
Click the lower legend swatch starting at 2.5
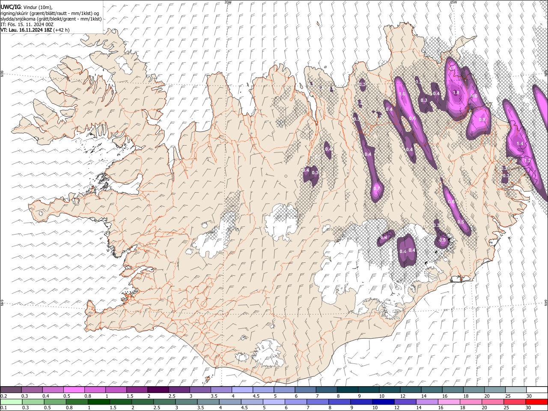click(x=164, y=402)
